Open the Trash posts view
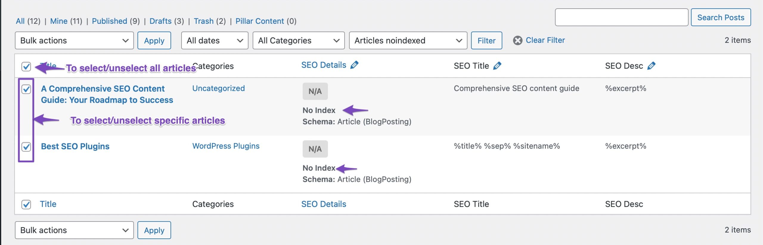Image resolution: width=763 pixels, height=245 pixels. (204, 21)
